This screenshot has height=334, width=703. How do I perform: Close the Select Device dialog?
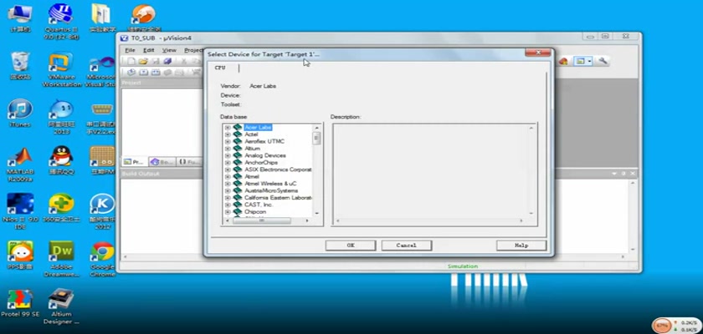click(538, 53)
